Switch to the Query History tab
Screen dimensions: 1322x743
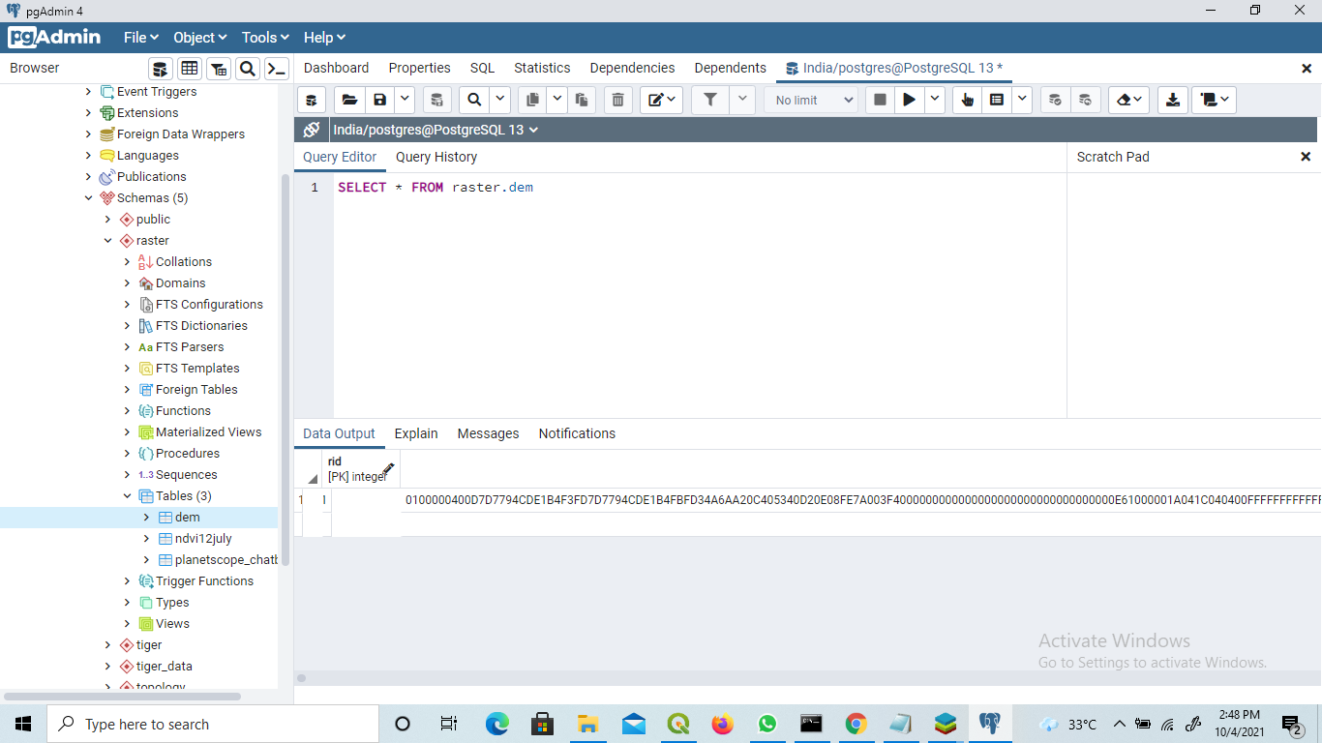pyautogui.click(x=436, y=157)
